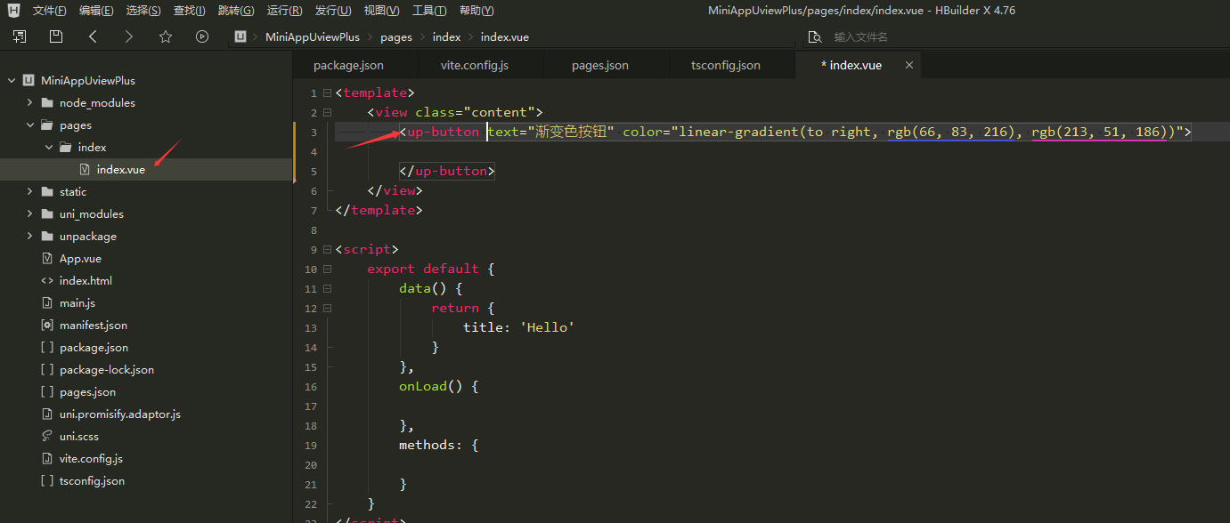The width and height of the screenshot is (1230, 523).
Task: Open the 文件(F) menu
Action: [49, 11]
